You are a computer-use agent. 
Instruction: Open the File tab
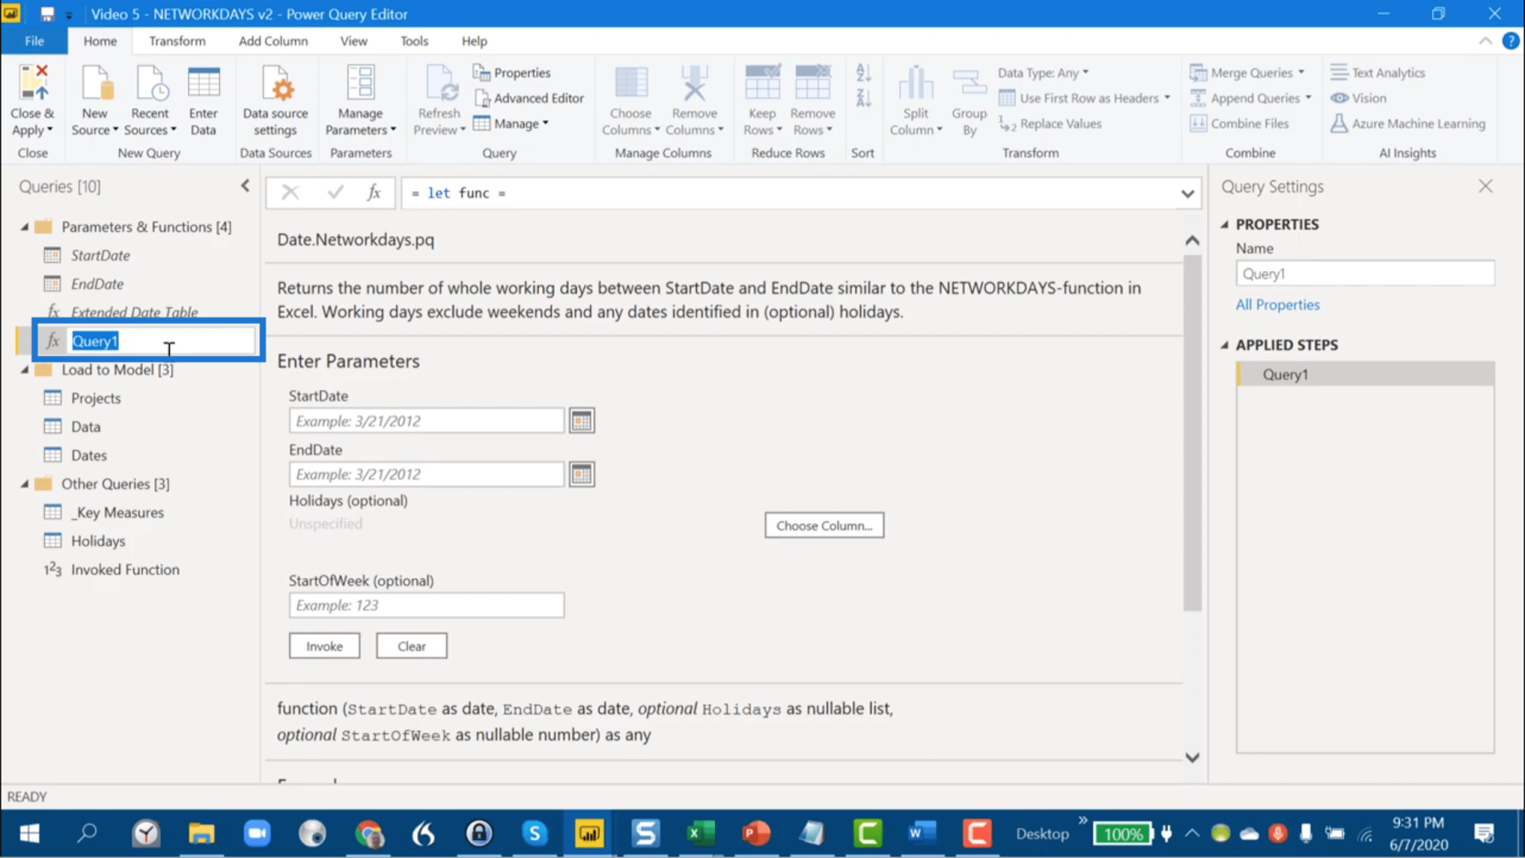(34, 41)
